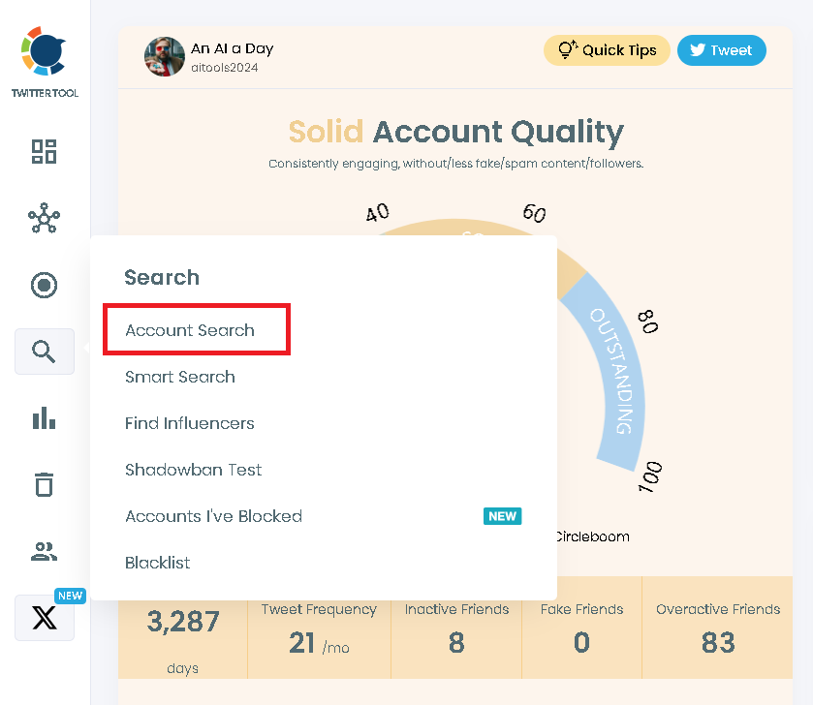Open Accounts I've Blocked
This screenshot has width=813, height=705.
213,516
